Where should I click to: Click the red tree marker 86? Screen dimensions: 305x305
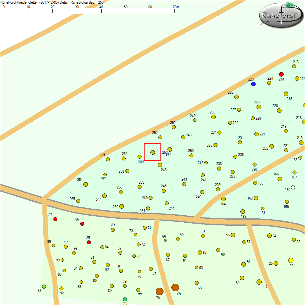pos(82,224)
